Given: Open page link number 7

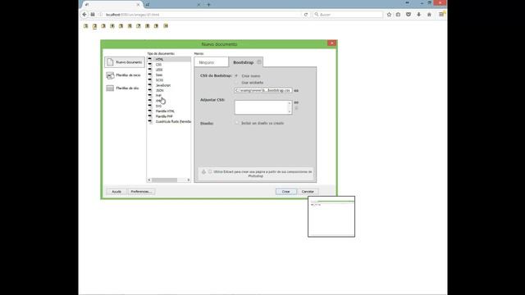Looking at the screenshot, I should pyautogui.click(x=139, y=25).
